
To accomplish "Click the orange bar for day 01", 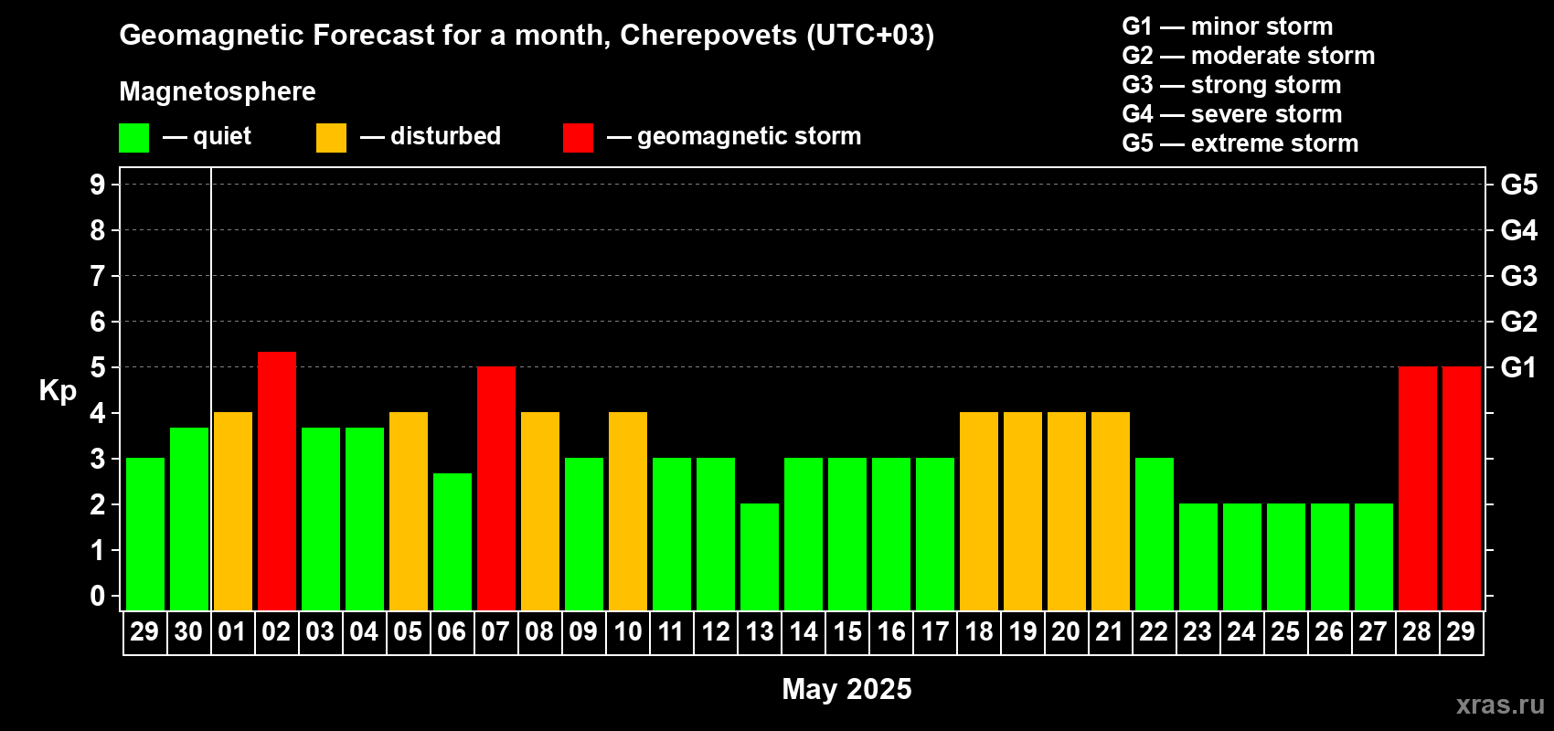I will coord(233,512).
